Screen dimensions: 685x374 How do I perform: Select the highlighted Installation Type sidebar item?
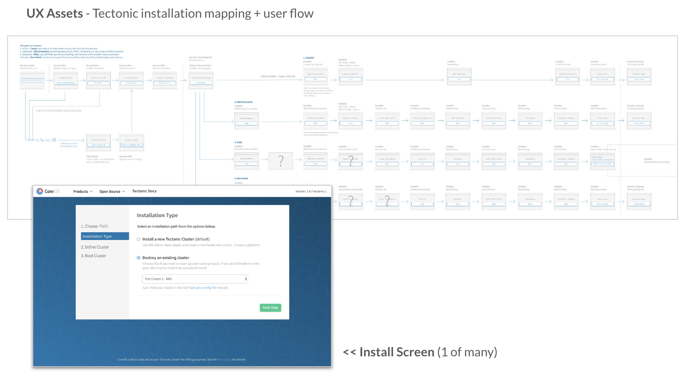tap(105, 237)
